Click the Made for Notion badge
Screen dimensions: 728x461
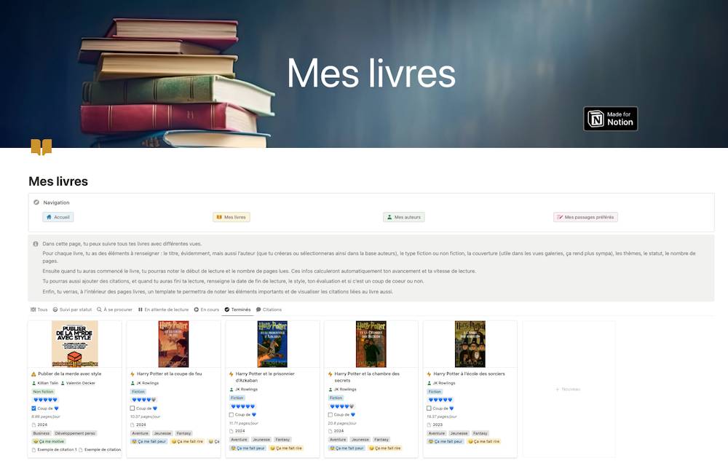610,119
